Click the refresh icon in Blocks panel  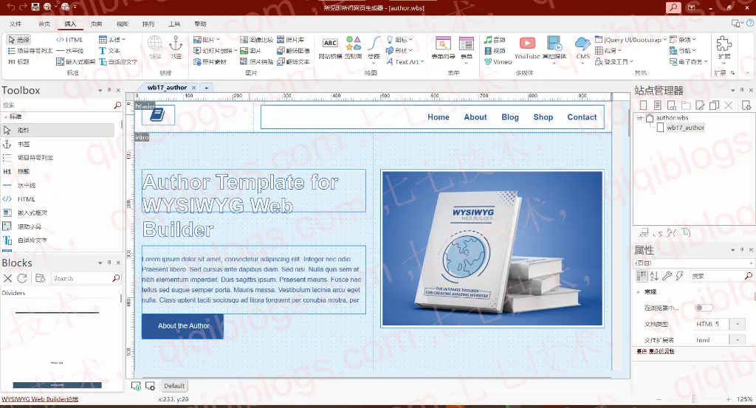(21, 278)
